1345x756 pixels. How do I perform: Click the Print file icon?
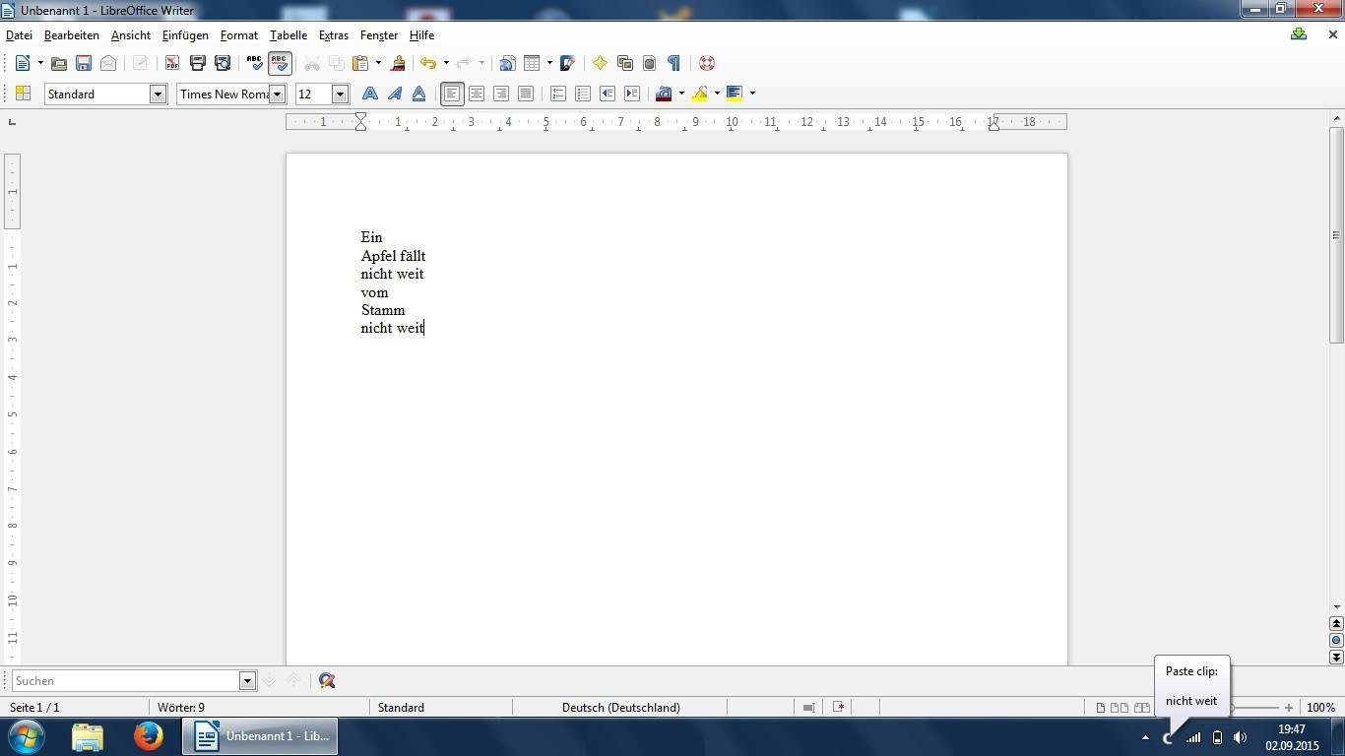tap(197, 63)
